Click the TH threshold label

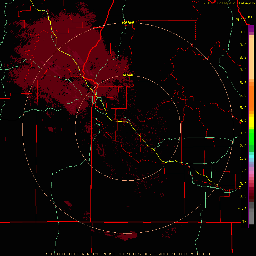(244, 222)
